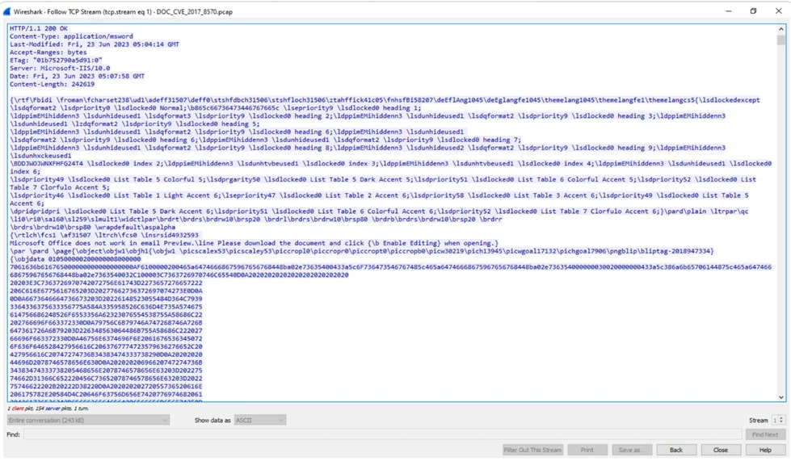Click the '\par \pard \page{\object' line
791x461 pixels.
coord(362,251)
